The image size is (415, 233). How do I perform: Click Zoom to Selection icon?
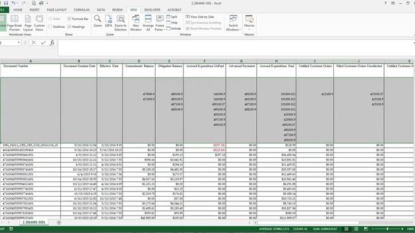[x=121, y=23]
